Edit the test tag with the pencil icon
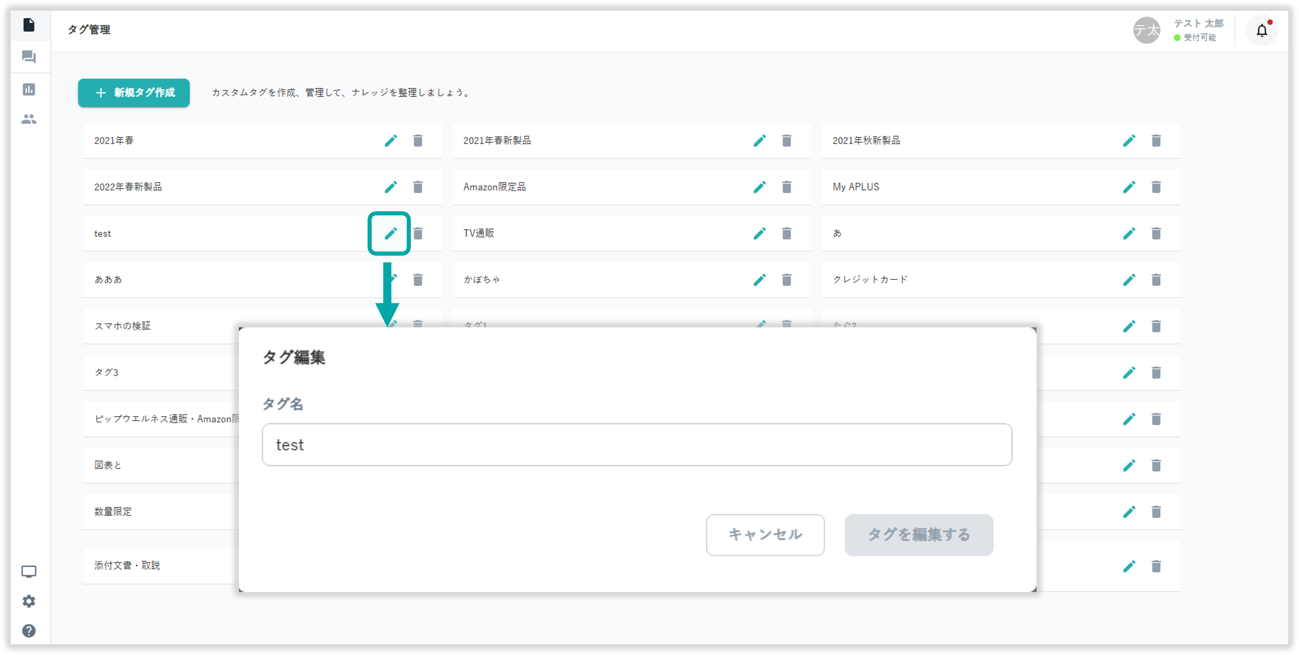This screenshot has width=1299, height=655. tap(390, 233)
